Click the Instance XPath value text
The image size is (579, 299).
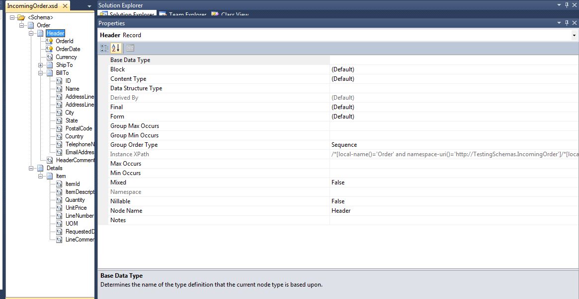(455, 154)
